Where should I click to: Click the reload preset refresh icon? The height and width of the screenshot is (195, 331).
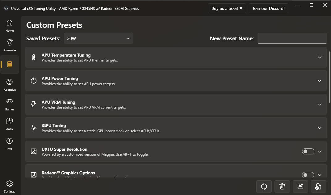coord(264,186)
